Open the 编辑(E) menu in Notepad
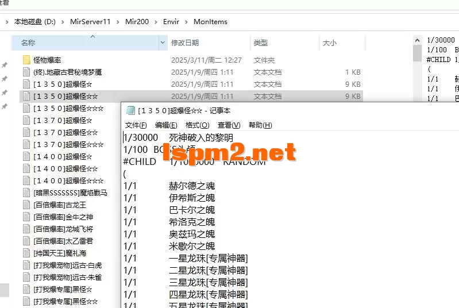Screen dimensions: 459x308 pyautogui.click(x=166, y=125)
